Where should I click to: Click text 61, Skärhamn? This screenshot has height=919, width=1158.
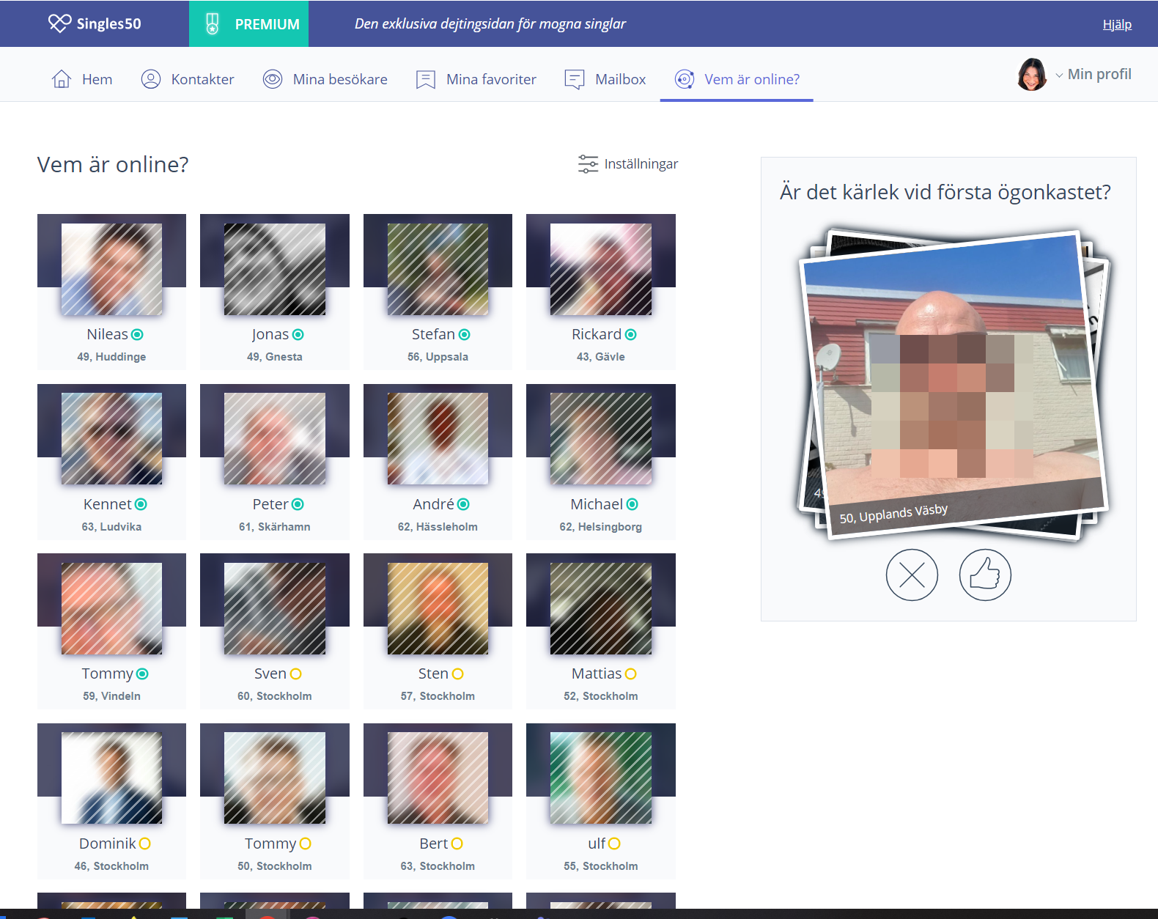pyautogui.click(x=275, y=527)
